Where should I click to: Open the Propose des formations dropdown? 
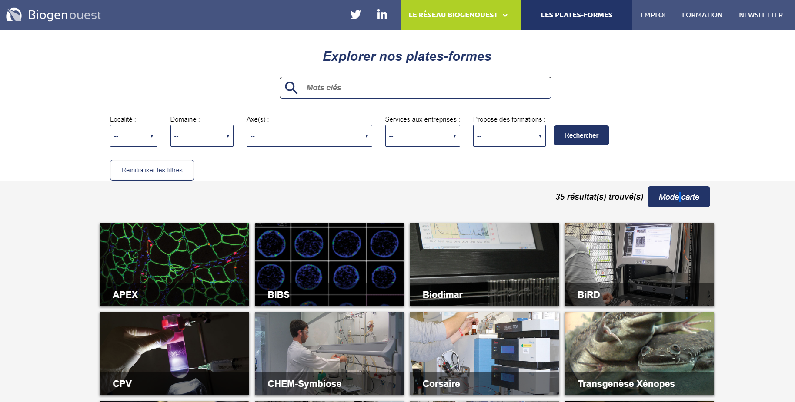(x=509, y=136)
